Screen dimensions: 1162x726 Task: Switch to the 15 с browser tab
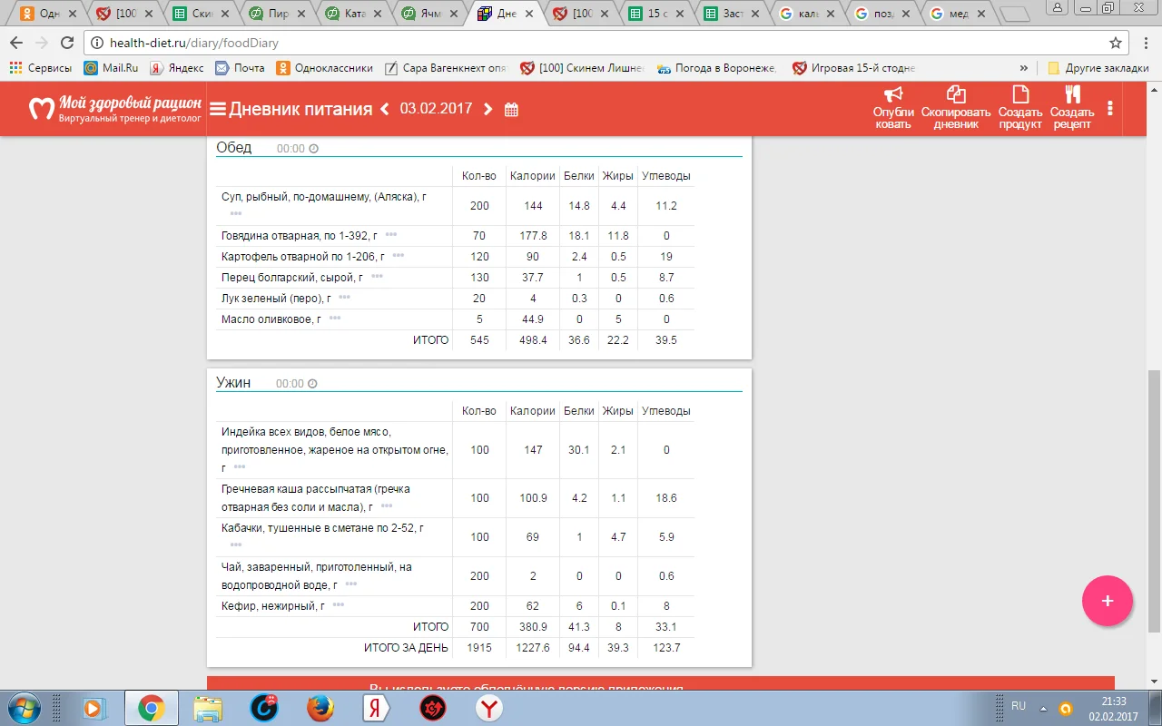coord(656,15)
